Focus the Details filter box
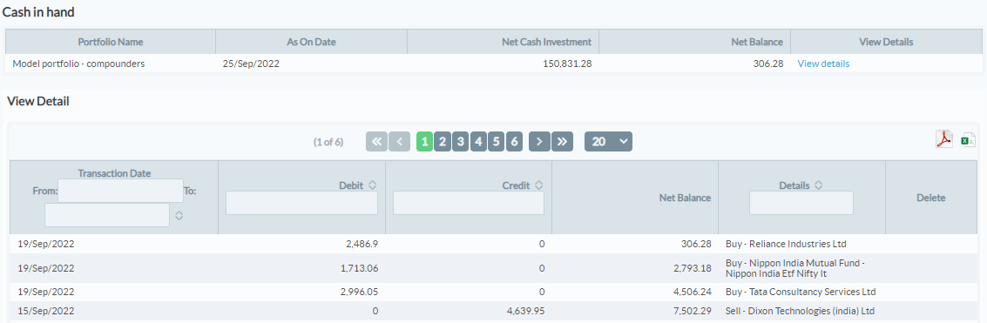 pyautogui.click(x=801, y=203)
